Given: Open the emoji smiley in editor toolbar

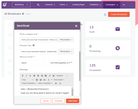Looking at the screenshot, I should click(60, 83).
